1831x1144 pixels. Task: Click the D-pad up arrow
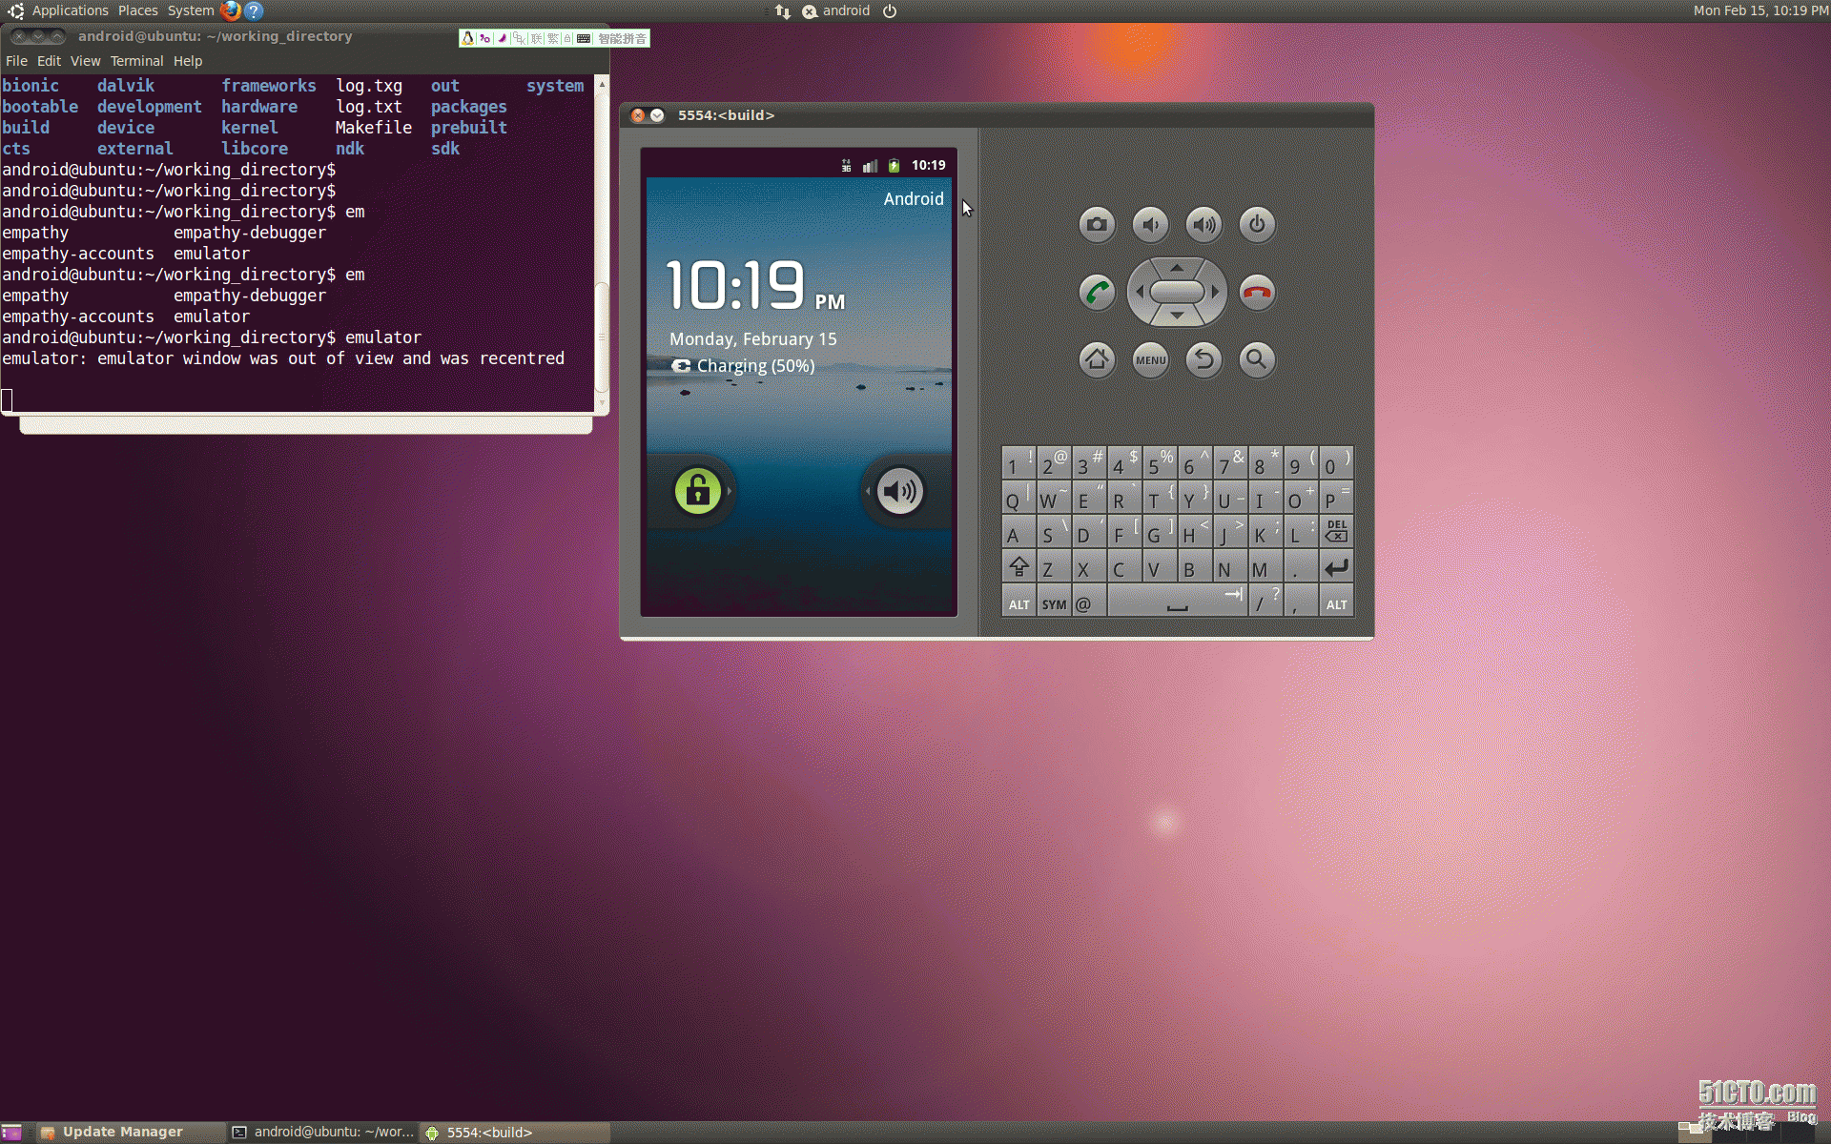pos(1177,268)
